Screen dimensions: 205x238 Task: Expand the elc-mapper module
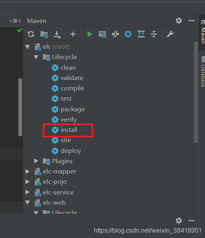[27, 171]
